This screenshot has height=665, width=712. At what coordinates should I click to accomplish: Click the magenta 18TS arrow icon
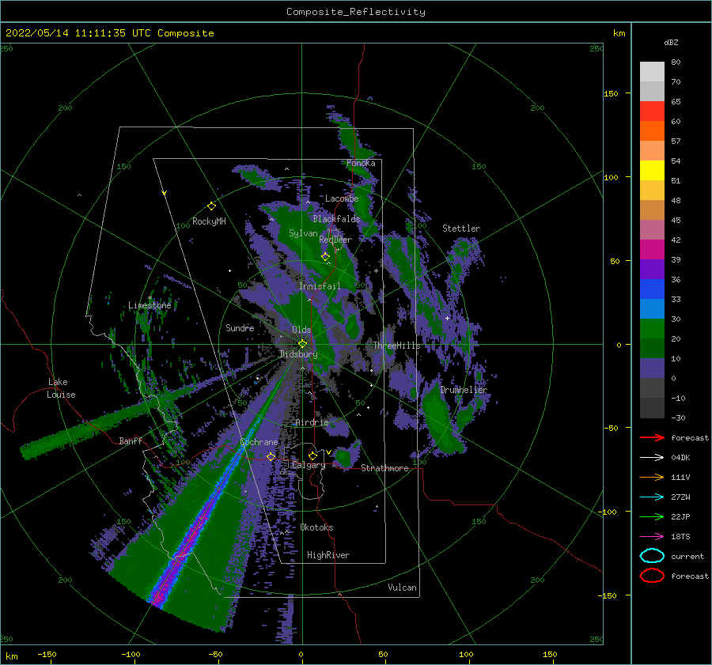652,537
